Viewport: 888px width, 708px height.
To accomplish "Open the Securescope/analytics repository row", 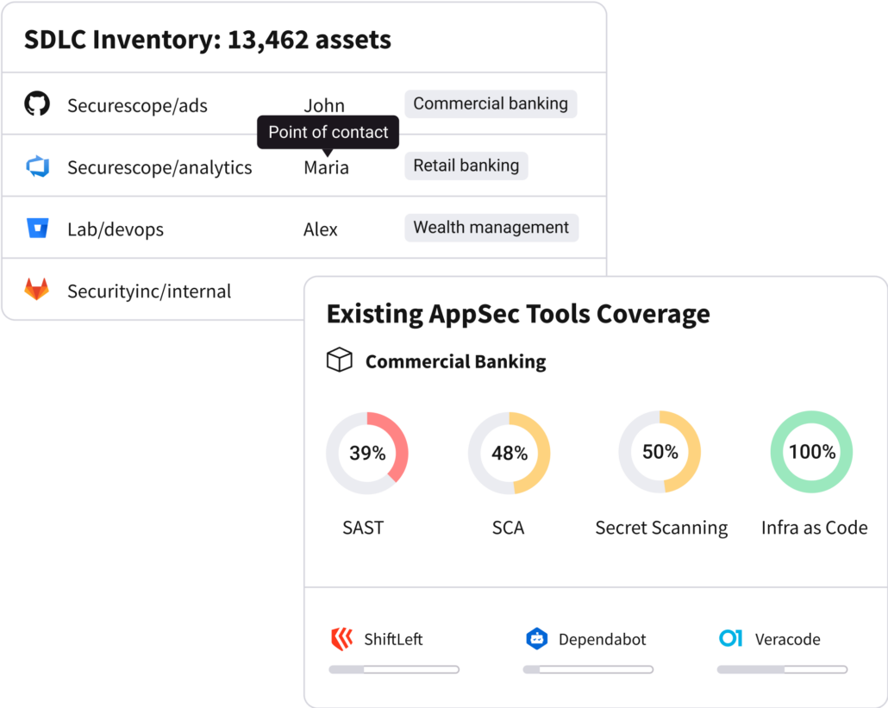I will pyautogui.click(x=304, y=166).
